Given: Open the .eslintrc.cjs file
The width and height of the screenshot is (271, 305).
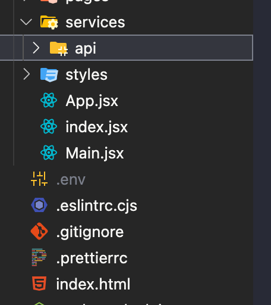Looking at the screenshot, I should pos(96,206).
